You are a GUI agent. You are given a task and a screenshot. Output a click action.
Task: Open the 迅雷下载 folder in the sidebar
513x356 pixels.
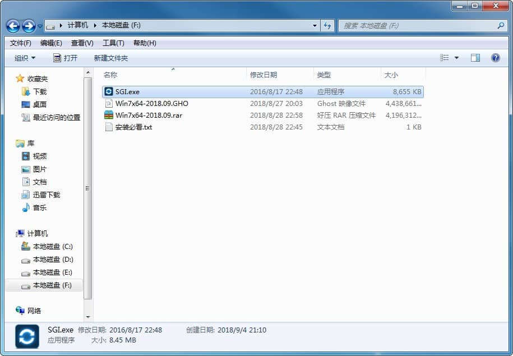[x=44, y=195]
